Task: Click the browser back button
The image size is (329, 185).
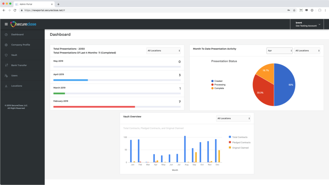Action: click(4, 10)
